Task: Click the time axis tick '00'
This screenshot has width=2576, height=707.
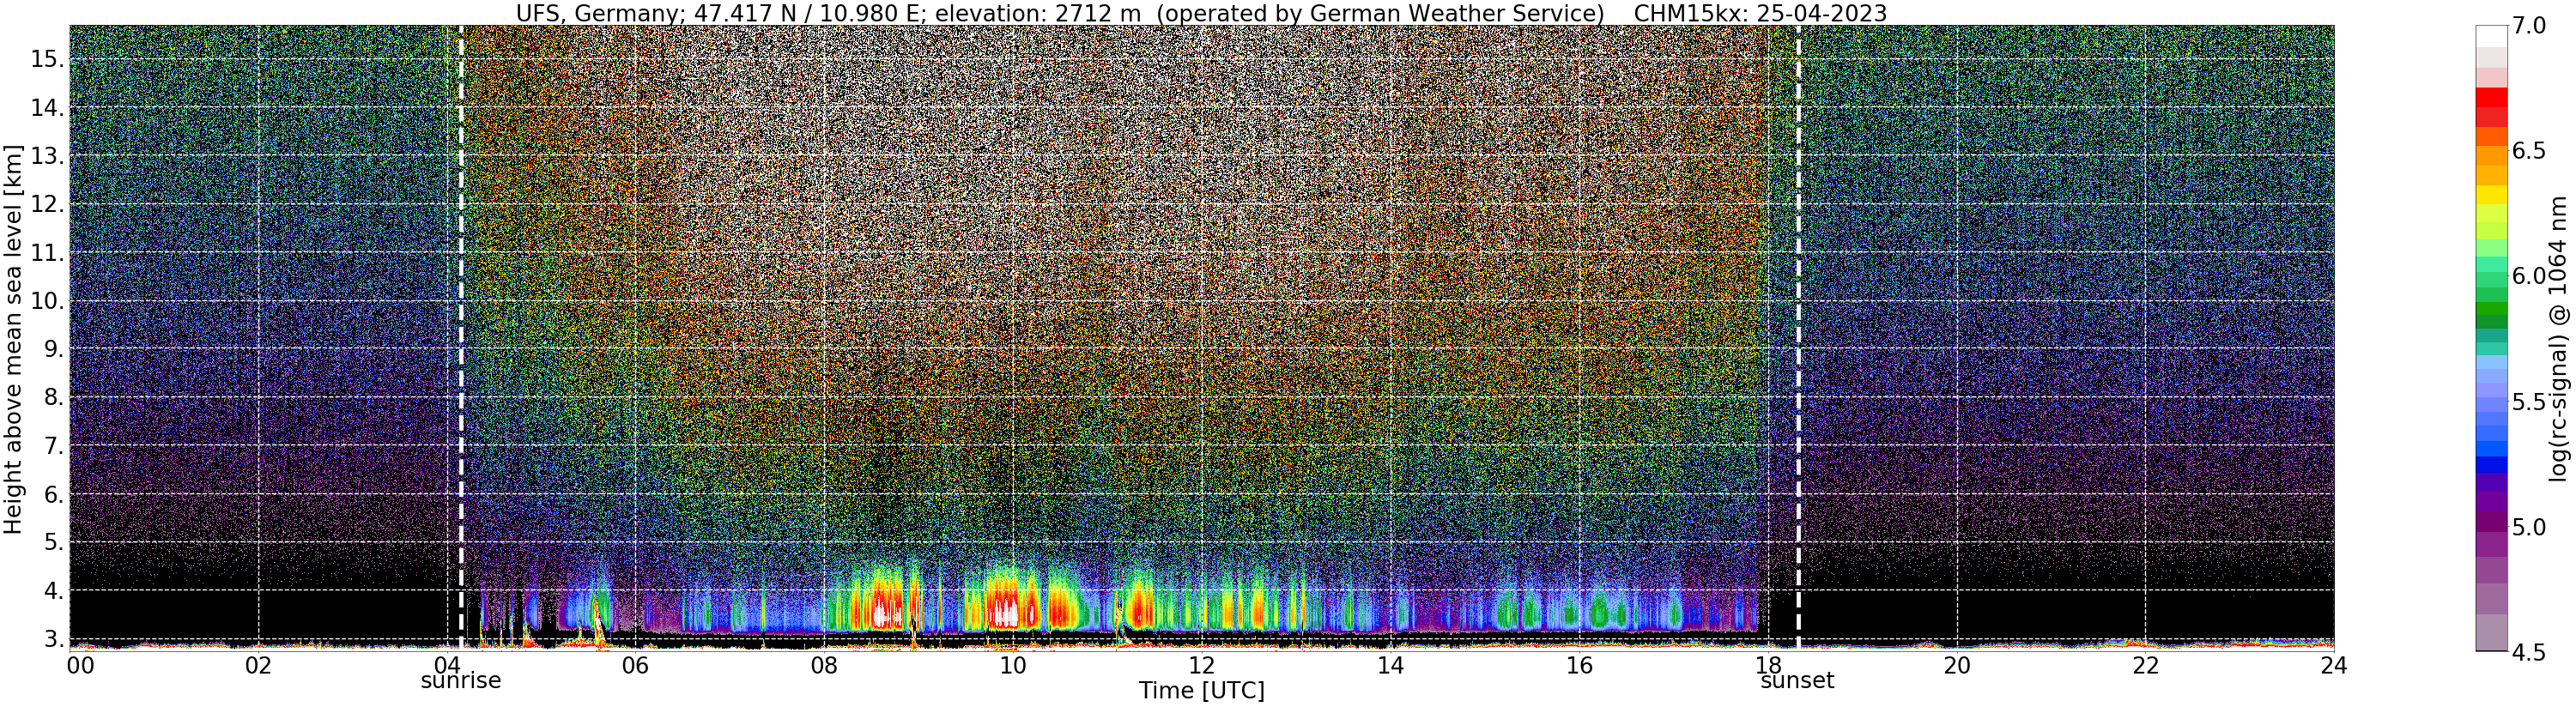Action: [80, 665]
